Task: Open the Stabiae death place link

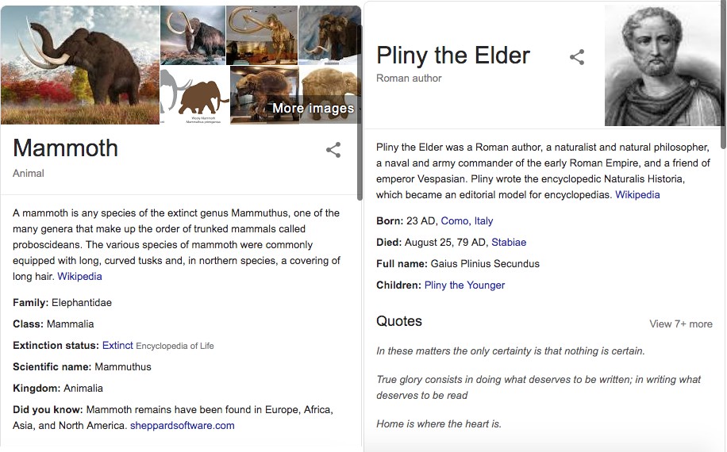Action: (x=509, y=242)
